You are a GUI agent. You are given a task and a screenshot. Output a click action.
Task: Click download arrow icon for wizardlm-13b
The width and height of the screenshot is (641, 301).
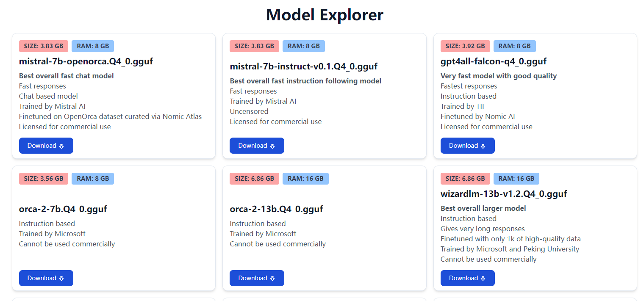[x=483, y=279]
